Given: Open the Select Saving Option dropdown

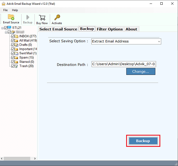Looking at the screenshot, I should click(x=126, y=41).
